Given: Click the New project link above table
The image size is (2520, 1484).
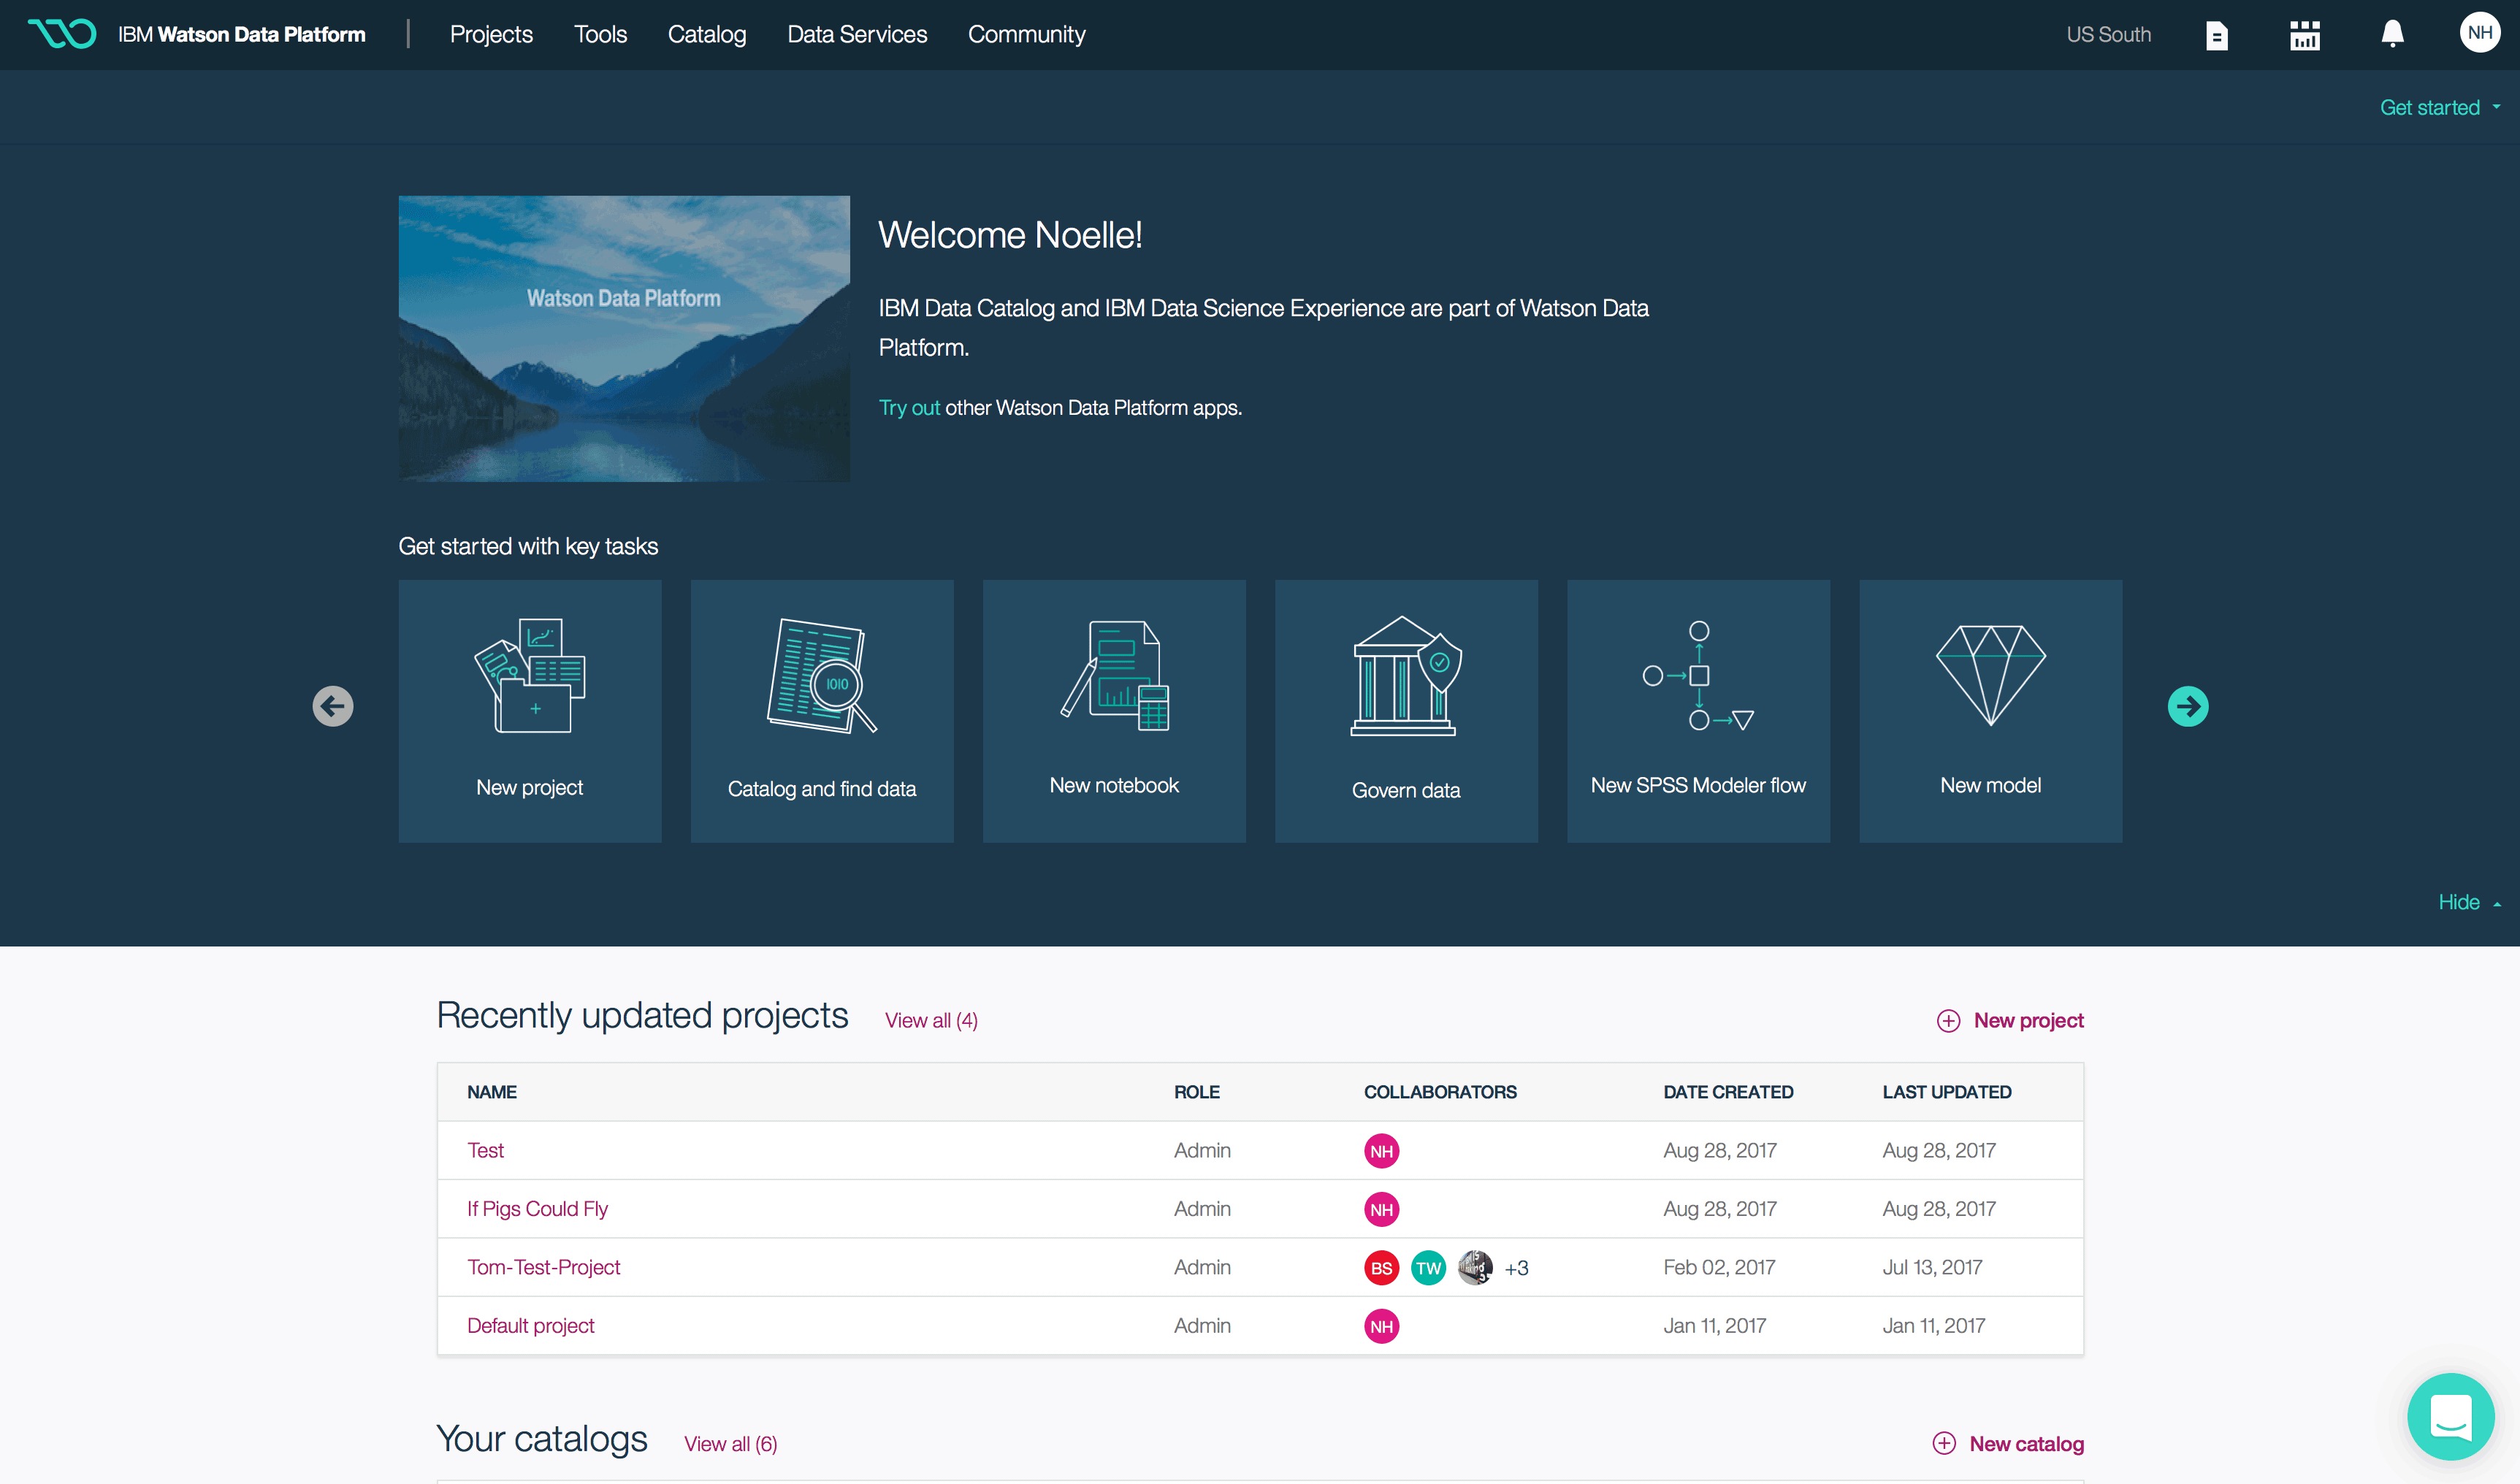Looking at the screenshot, I should 2028,1020.
